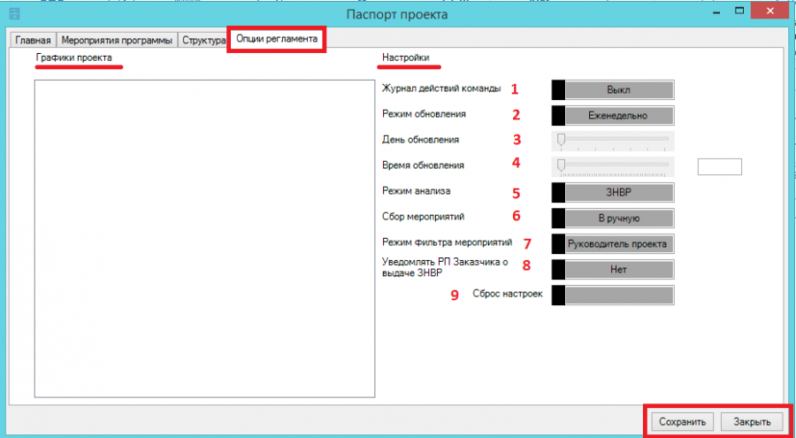The width and height of the screenshot is (796, 438).
Task: Click the Закрыть button
Action: tap(753, 421)
